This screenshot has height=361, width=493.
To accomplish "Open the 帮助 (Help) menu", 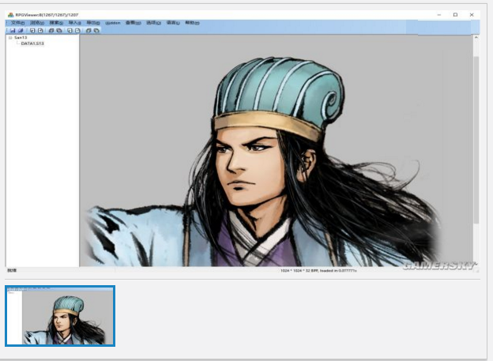I will (192, 23).
